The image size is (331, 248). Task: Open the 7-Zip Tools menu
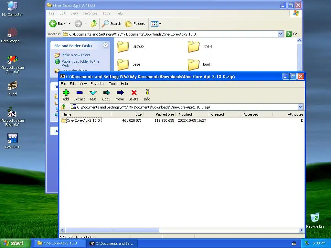pyautogui.click(x=113, y=84)
